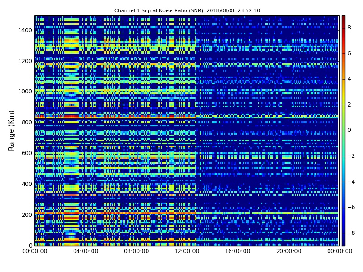Click the 04:00:00 time axis label
Image resolution: width=363 pixels, height=272 pixels.
point(86,251)
